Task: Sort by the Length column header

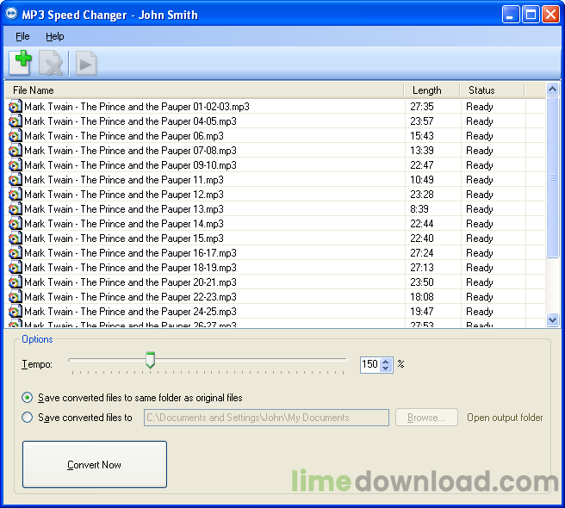Action: coord(432,90)
